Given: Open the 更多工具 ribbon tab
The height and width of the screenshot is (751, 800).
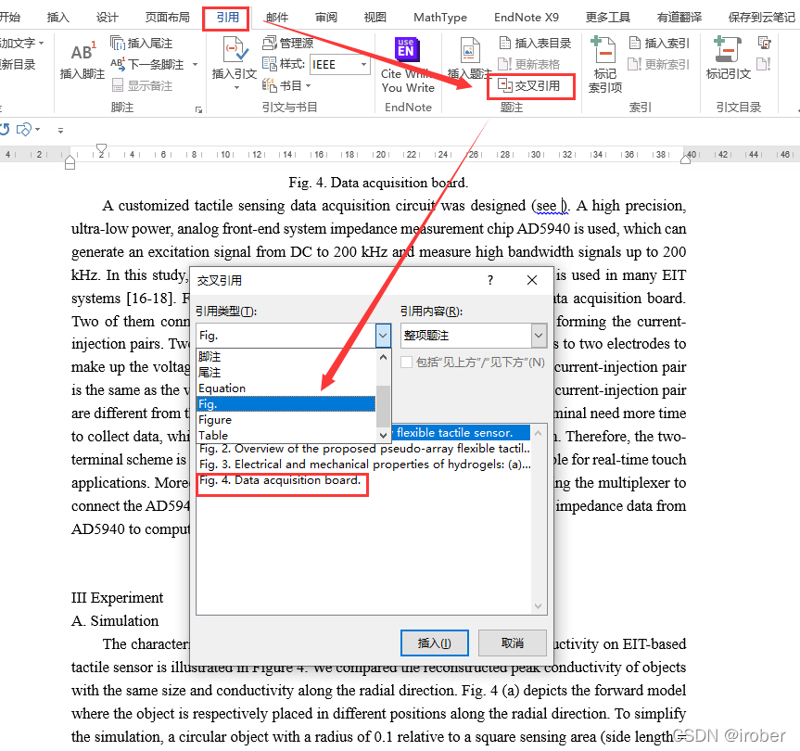Looking at the screenshot, I should click(608, 18).
